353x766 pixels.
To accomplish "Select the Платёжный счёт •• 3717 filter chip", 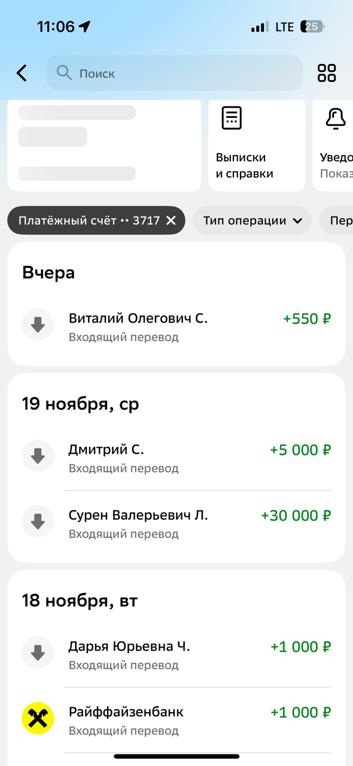I will pyautogui.click(x=84, y=220).
